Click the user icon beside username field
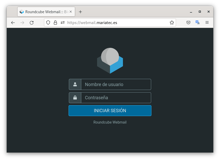The image size is (220, 160). (x=75, y=84)
